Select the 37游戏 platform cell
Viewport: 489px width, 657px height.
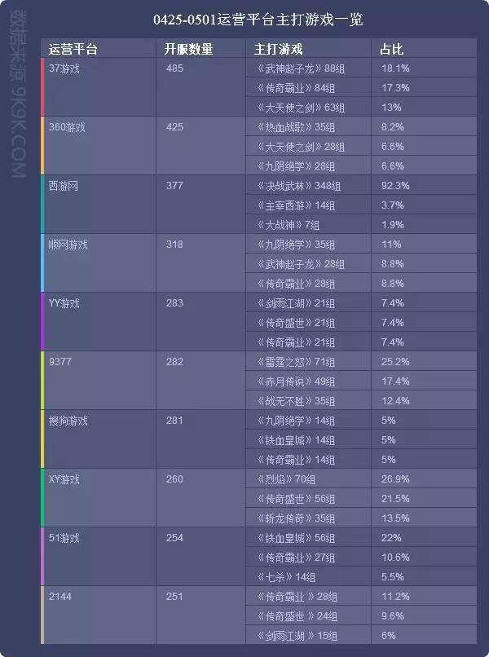point(64,68)
